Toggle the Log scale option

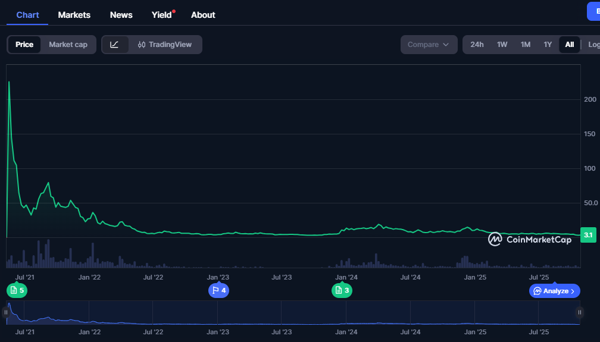coord(594,45)
